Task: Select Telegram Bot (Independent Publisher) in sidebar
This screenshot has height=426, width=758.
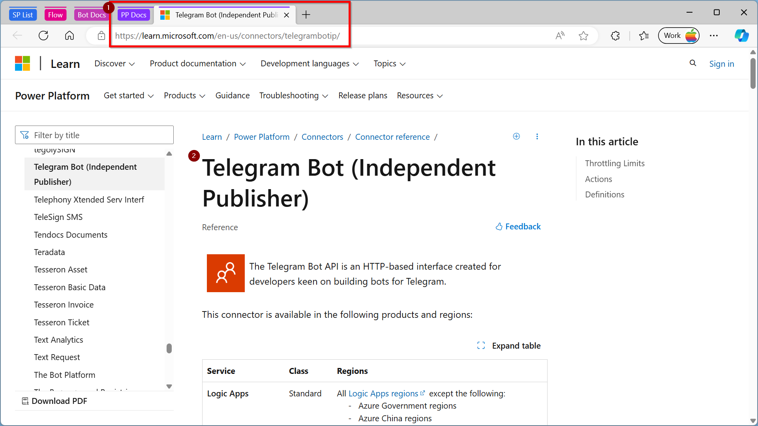Action: pos(94,174)
